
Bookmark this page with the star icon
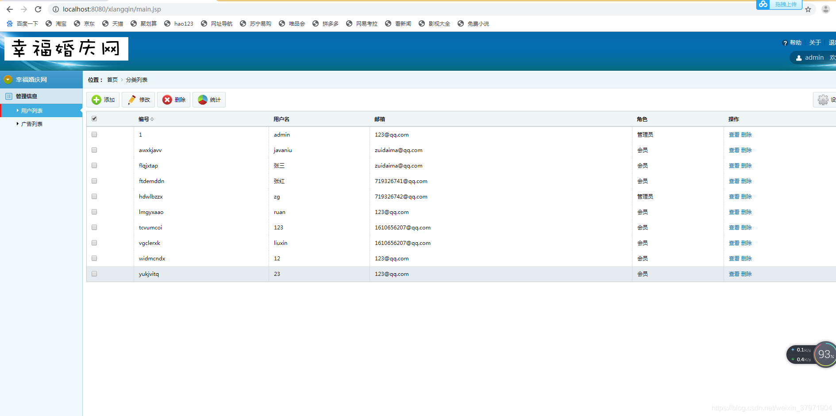[808, 9]
